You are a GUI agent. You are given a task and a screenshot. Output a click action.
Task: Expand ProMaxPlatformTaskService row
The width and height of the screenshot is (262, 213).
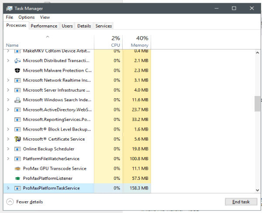tap(8, 188)
